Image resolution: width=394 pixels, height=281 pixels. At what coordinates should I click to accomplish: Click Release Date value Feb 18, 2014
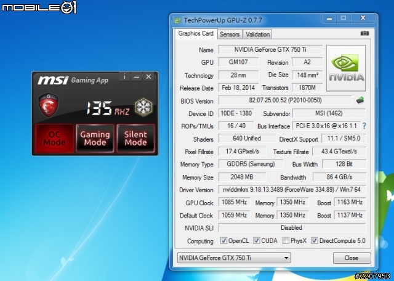click(238, 88)
